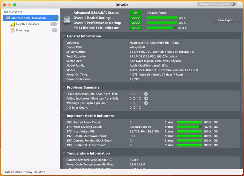This screenshot has height=176, width=244.
Task: Click the Host Writes value 36,711,804 (38.5 TB)
Action: coord(144,131)
